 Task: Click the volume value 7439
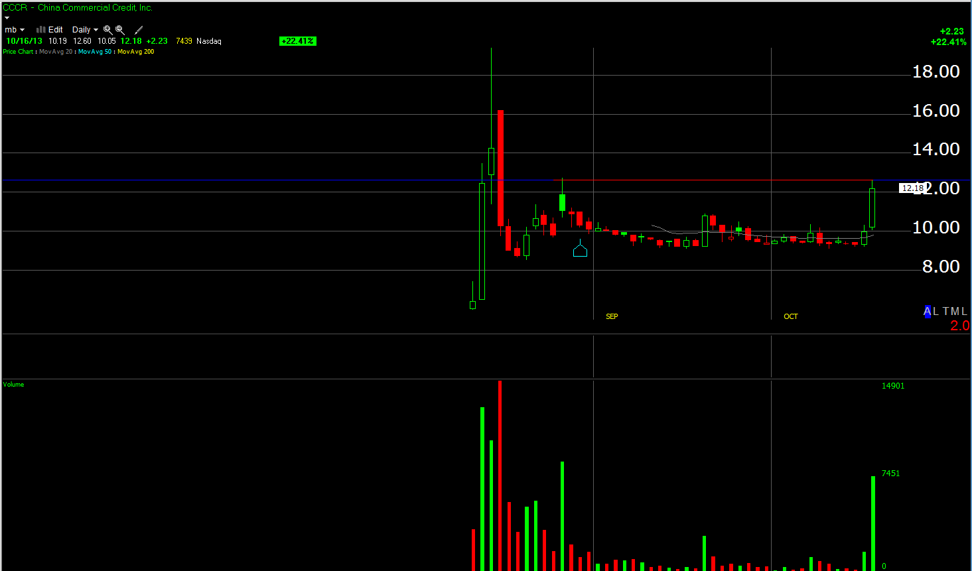click(x=184, y=41)
